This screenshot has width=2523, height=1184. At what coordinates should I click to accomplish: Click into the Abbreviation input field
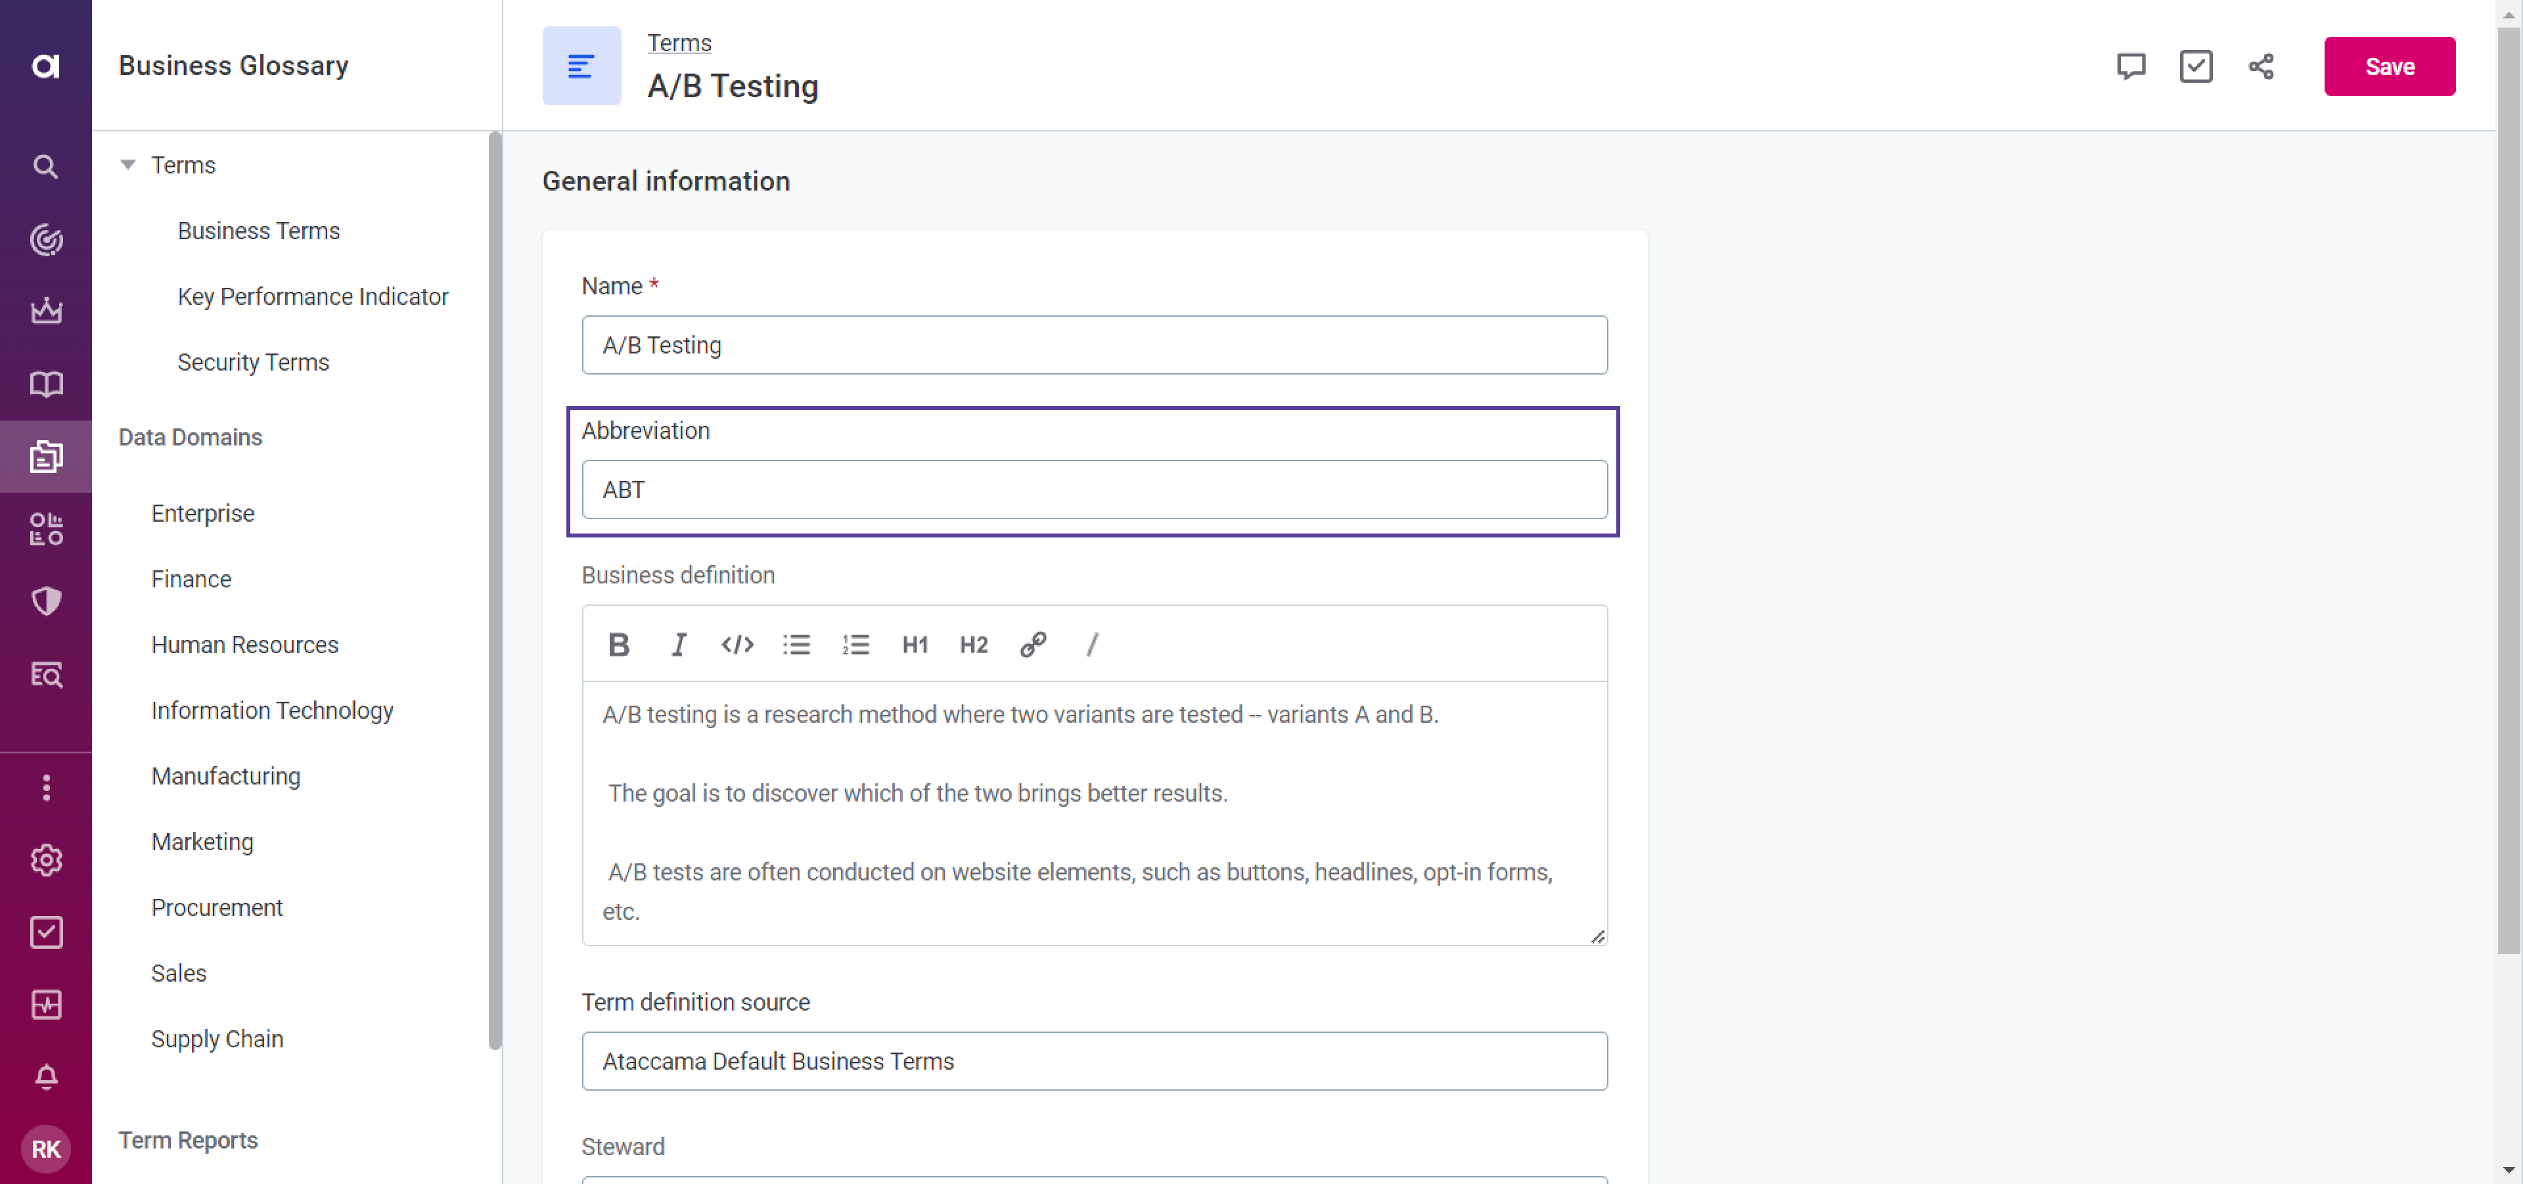pyautogui.click(x=1094, y=489)
